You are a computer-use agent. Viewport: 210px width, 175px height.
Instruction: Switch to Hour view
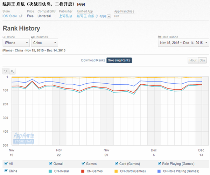click(193, 60)
